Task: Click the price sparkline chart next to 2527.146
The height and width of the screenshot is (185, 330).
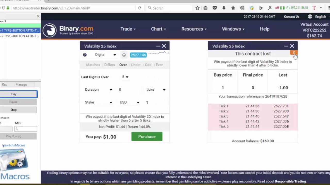Action: tap(159, 53)
